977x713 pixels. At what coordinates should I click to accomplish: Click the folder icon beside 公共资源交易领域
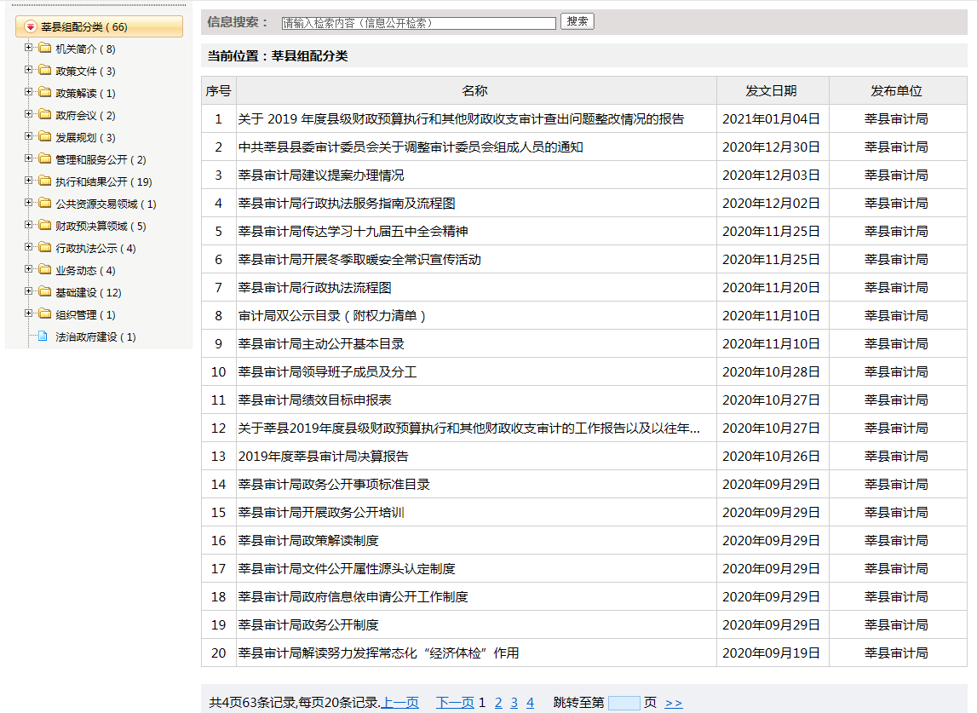[x=45, y=203]
